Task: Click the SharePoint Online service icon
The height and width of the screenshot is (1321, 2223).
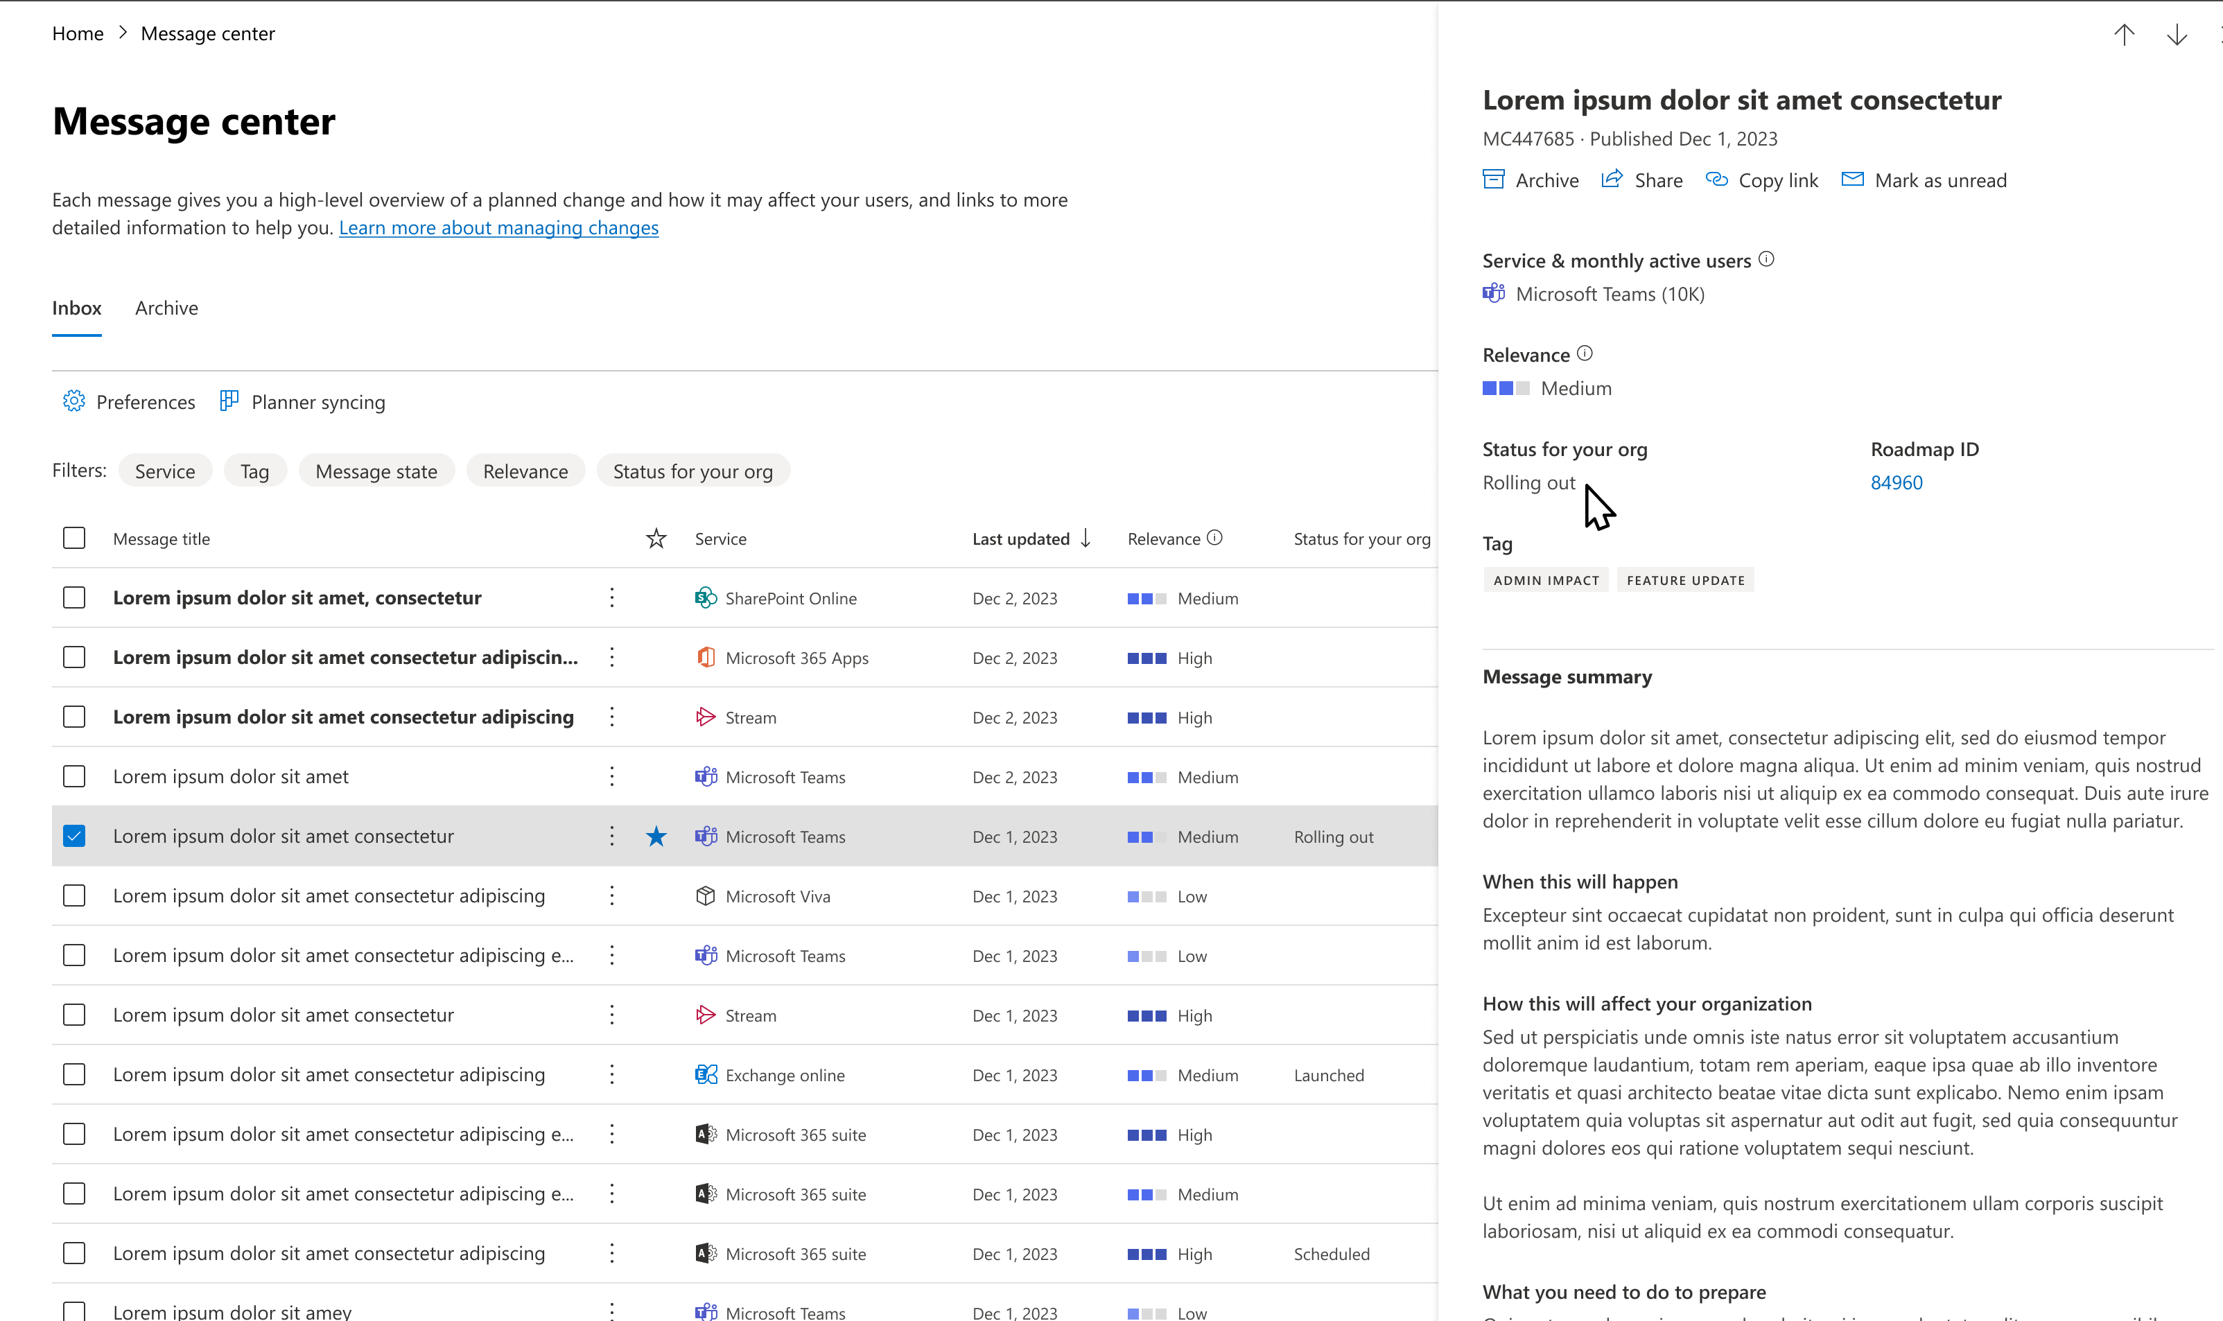Action: pyautogui.click(x=704, y=597)
